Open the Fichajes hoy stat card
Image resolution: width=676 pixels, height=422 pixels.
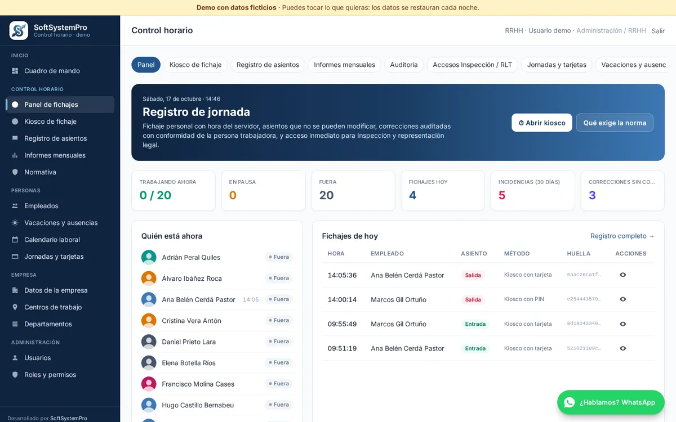click(x=443, y=191)
